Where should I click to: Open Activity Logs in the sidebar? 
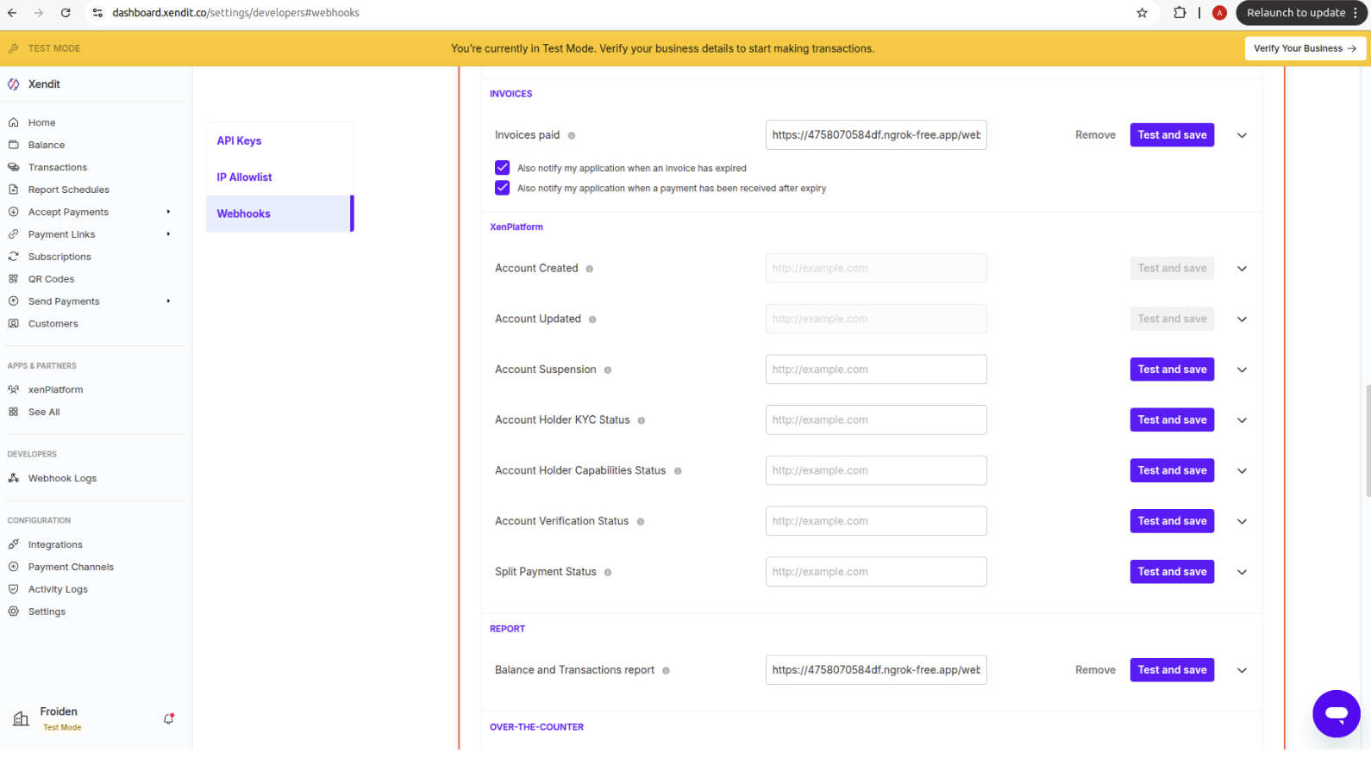coord(58,589)
